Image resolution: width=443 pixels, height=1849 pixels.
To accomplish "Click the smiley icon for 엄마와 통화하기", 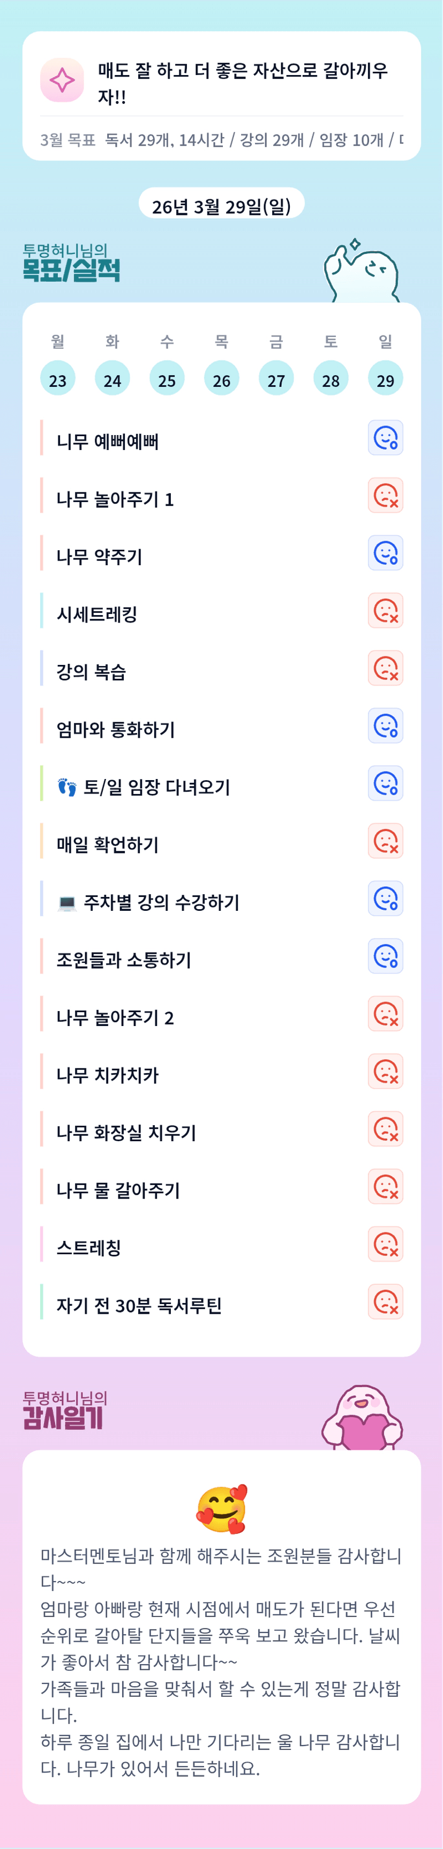I will pyautogui.click(x=385, y=725).
